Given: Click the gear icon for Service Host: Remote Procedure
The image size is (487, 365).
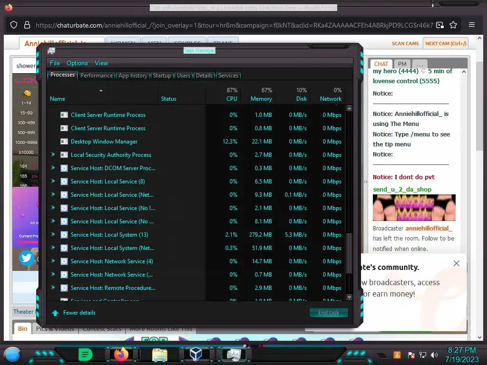Looking at the screenshot, I should [64, 288].
